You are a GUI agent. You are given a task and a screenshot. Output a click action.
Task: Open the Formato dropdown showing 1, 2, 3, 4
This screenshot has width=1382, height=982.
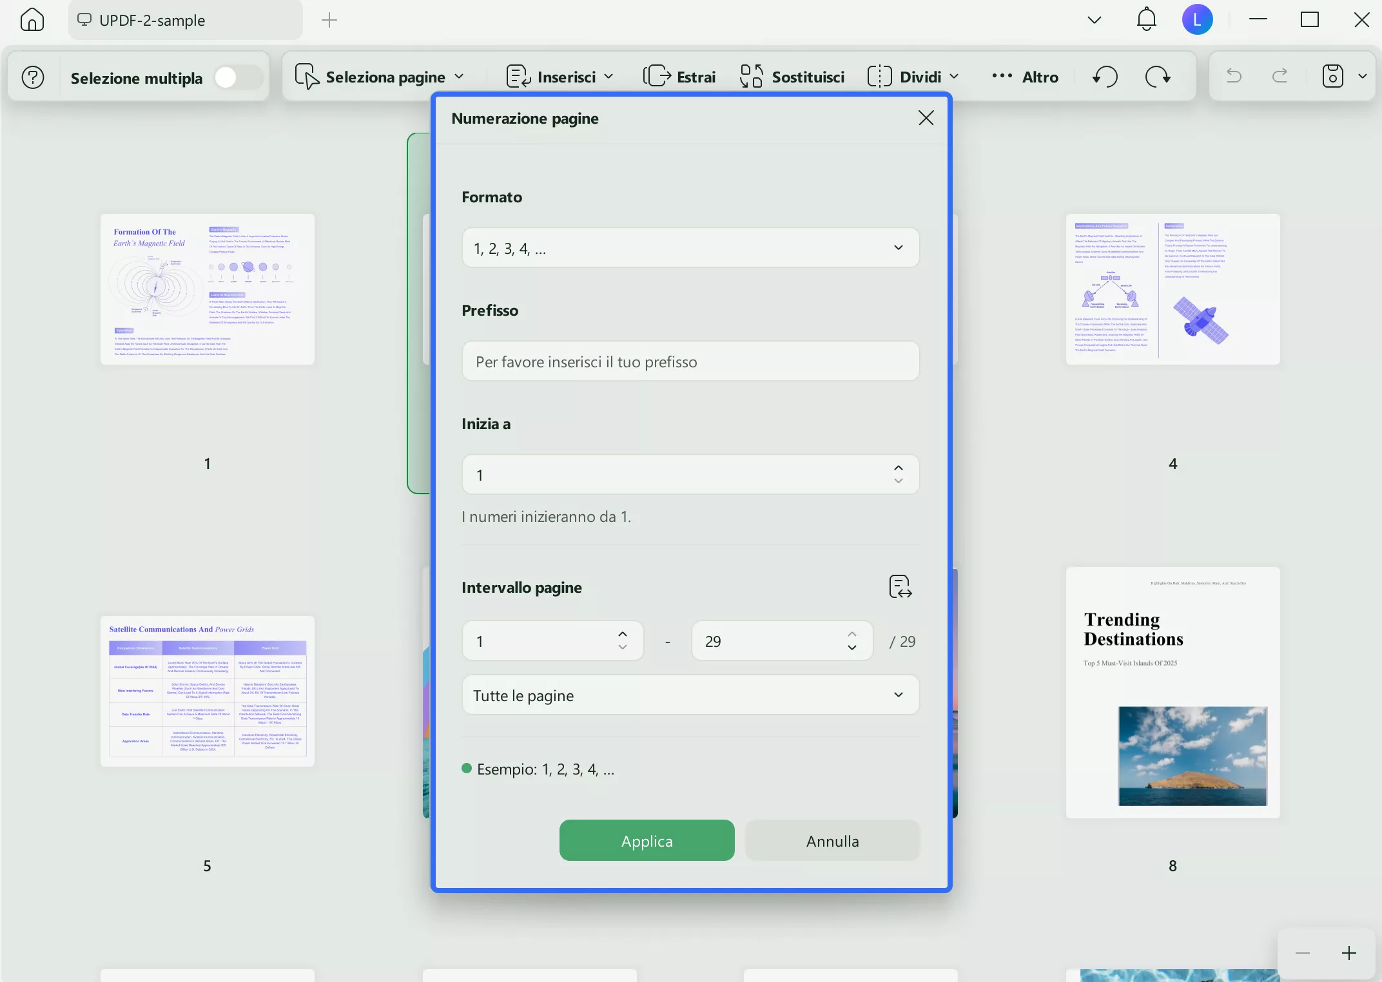(690, 247)
